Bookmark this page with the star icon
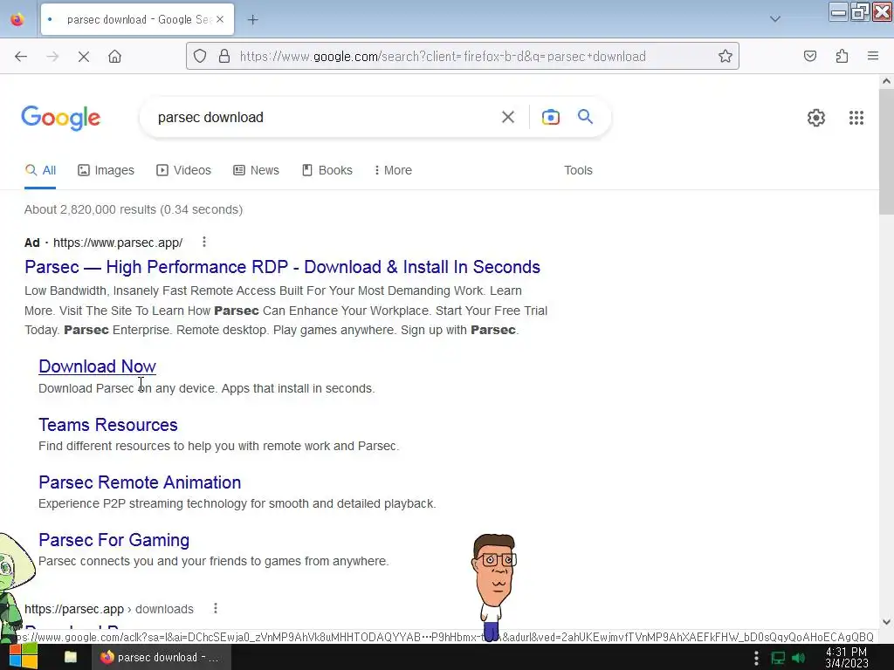The width and height of the screenshot is (894, 670). coord(726,56)
